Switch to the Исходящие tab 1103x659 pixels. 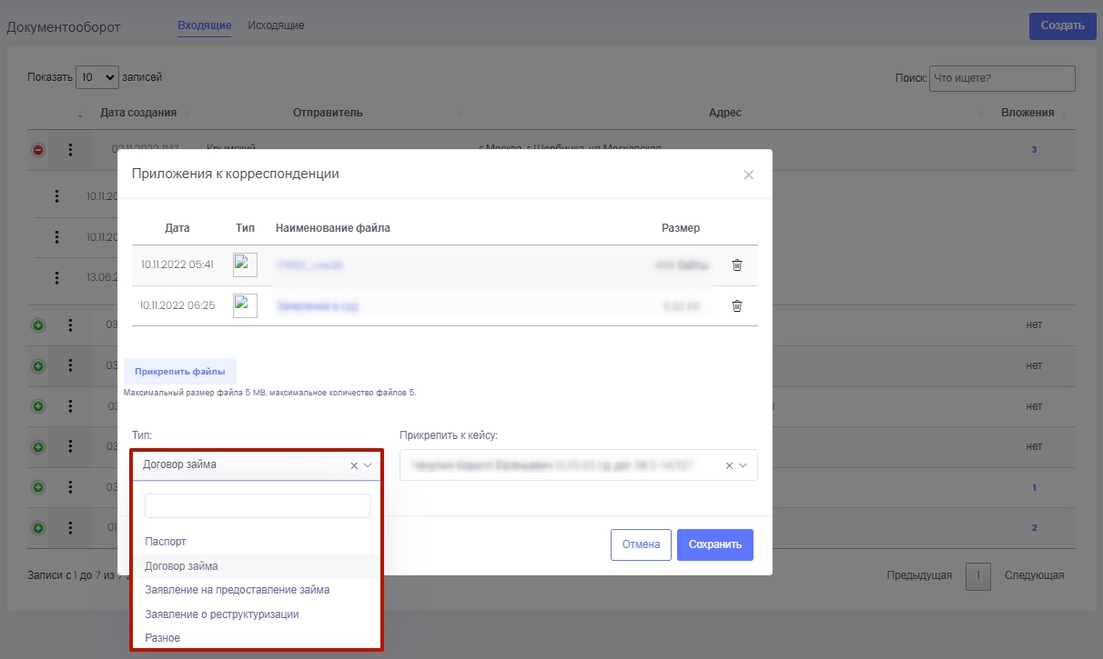(x=276, y=25)
